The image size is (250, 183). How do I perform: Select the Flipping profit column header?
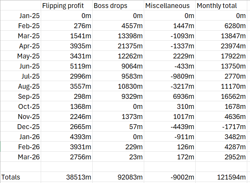pyautogui.click(x=67, y=6)
